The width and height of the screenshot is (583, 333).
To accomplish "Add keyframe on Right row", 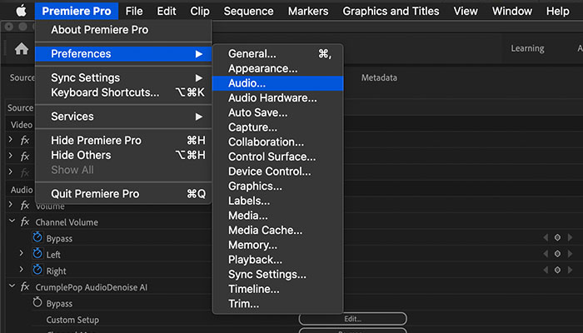I will [557, 271].
